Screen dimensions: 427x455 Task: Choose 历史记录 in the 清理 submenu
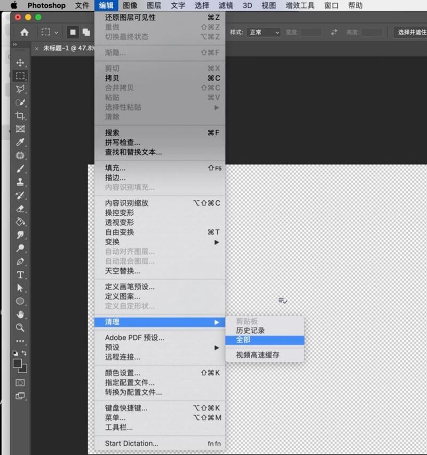[x=265, y=331]
